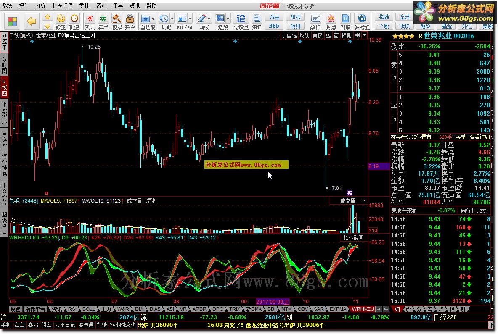
Task: Click the indicator tabs scroll-right arrow
Action: pos(386,309)
